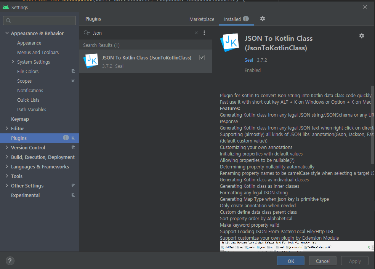Viewport: 375px width, 269px height.
Task: Open the Seal vendor link
Action: [249, 60]
